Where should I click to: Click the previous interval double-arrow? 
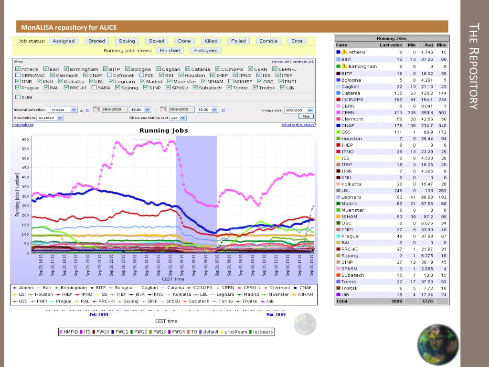pos(87,110)
